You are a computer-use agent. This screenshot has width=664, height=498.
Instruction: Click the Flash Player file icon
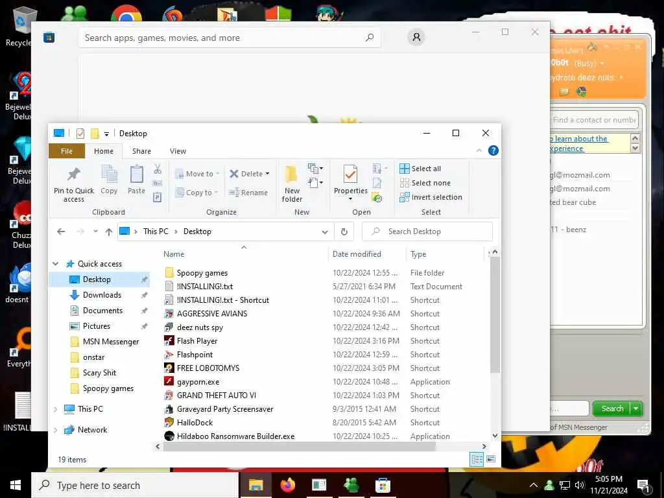pos(169,341)
